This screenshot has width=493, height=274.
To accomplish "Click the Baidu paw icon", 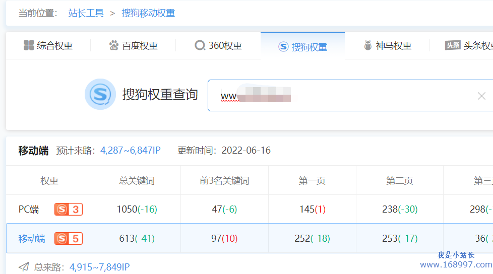I will [x=113, y=45].
